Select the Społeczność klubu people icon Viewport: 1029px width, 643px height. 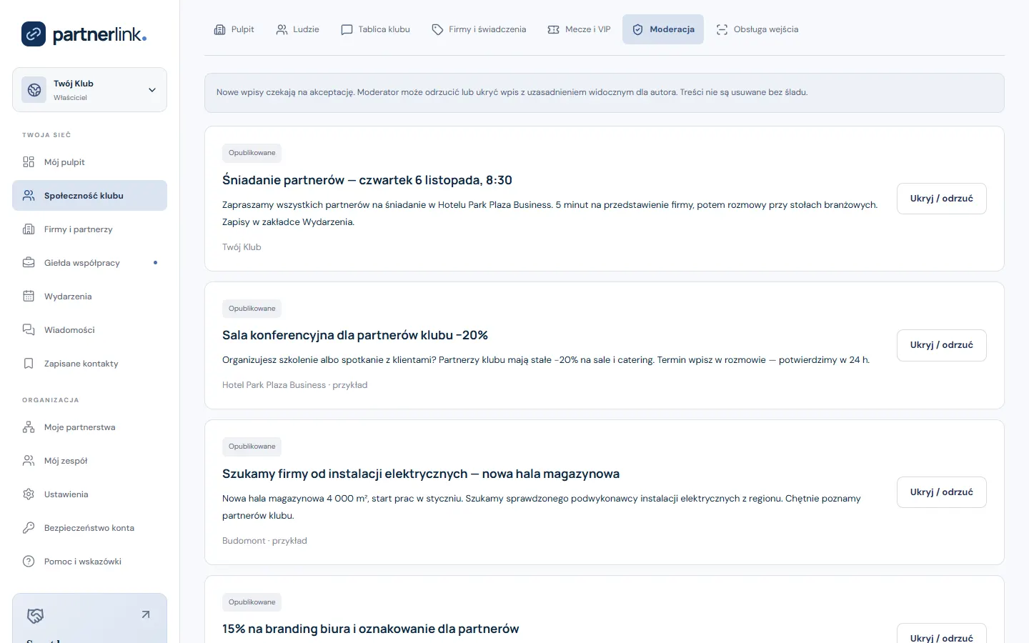point(29,196)
